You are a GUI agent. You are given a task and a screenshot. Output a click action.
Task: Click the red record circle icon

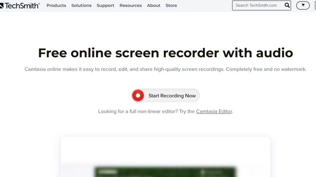[138, 95]
